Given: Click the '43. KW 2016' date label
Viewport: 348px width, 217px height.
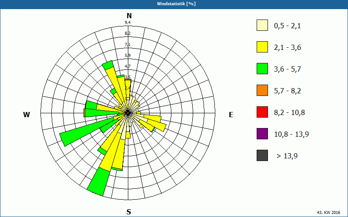Looking at the screenshot, I should click(x=328, y=212).
